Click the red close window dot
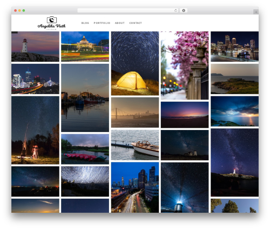This screenshot has width=270, height=229. click(x=16, y=11)
